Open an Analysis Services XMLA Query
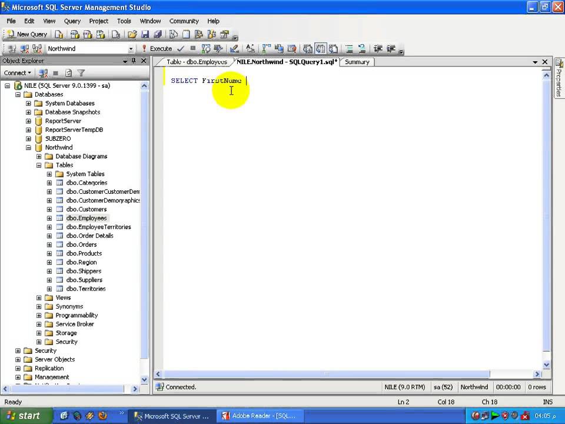The image size is (565, 424). (101, 34)
